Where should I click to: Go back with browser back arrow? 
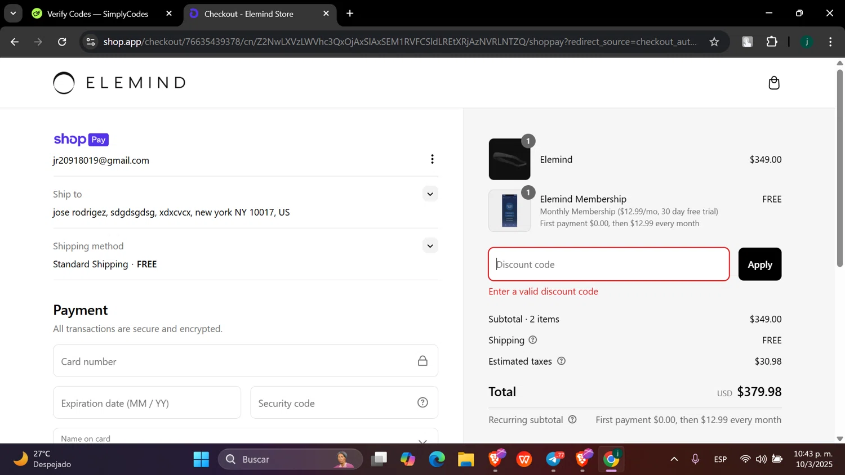pos(15,42)
